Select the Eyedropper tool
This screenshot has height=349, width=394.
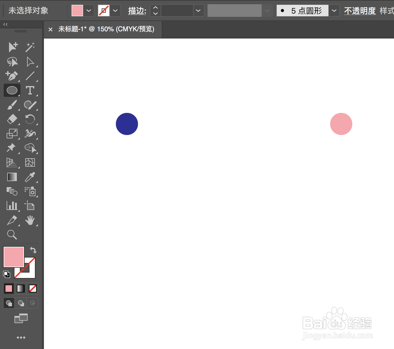click(x=30, y=177)
